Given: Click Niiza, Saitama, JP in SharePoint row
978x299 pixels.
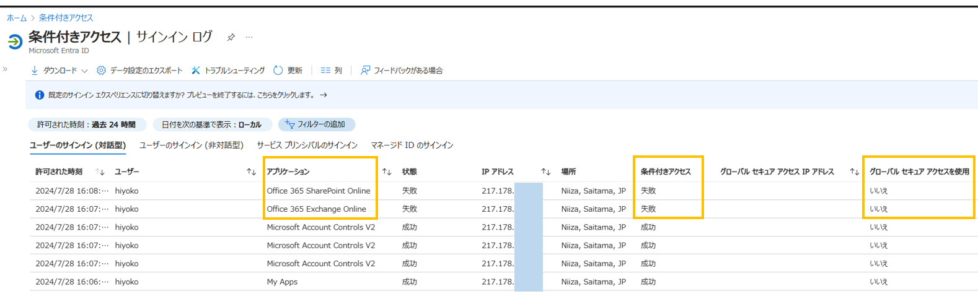Looking at the screenshot, I should 593,191.
